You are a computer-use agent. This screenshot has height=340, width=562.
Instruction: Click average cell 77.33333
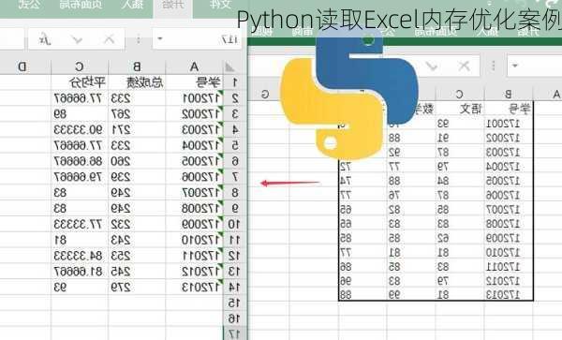click(x=80, y=225)
